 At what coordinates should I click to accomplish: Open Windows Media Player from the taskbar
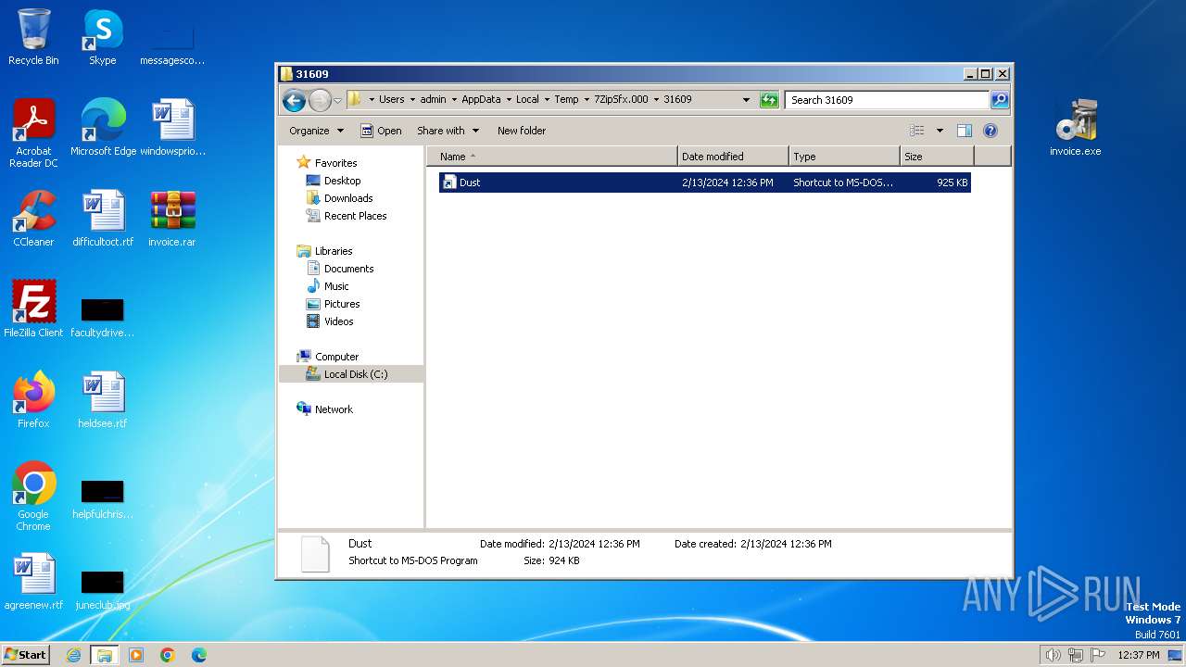136,655
